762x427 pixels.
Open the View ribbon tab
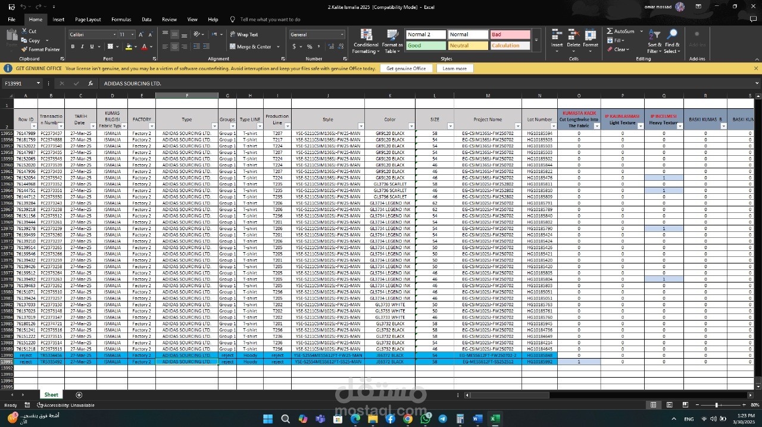pos(192,20)
